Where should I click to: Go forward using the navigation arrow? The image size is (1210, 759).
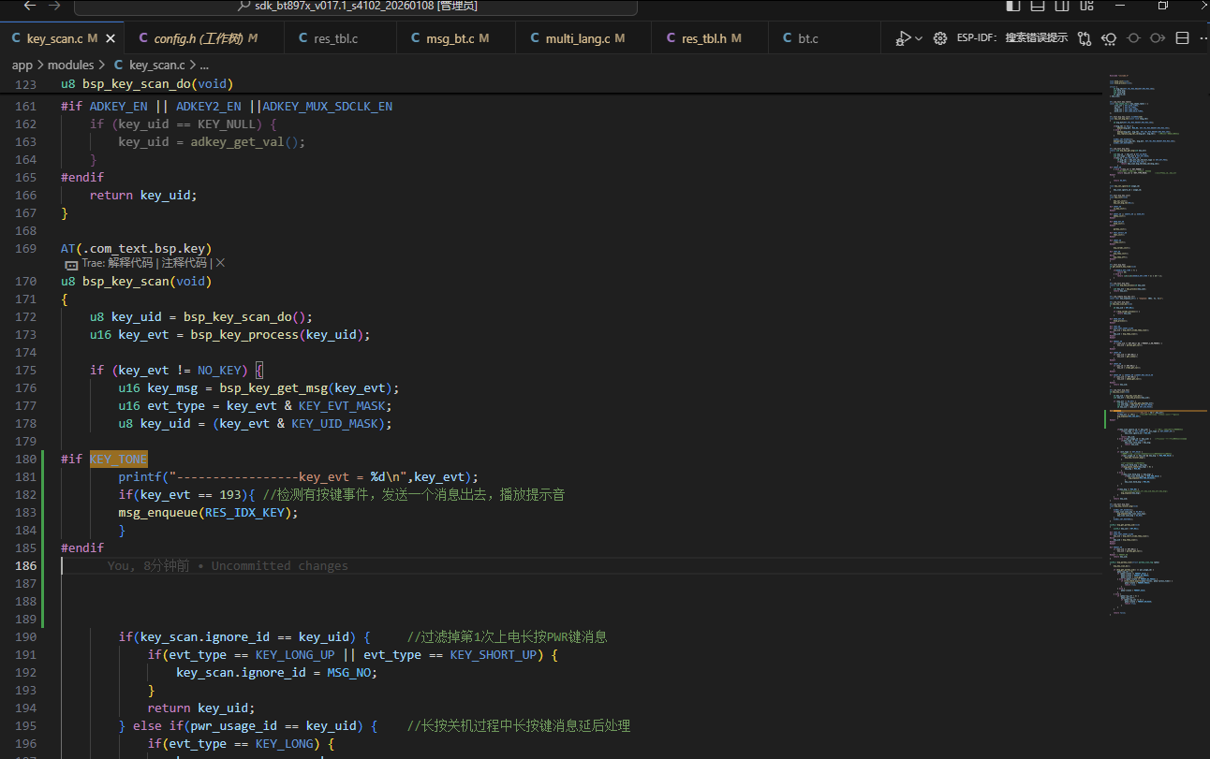click(54, 6)
